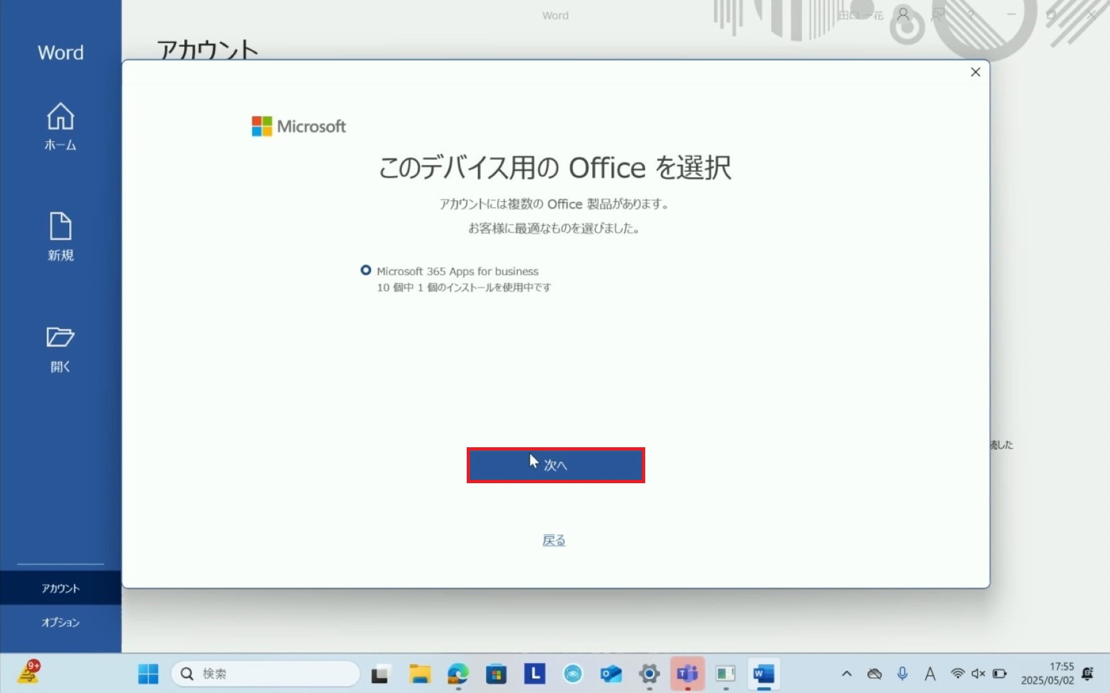Select Microsoft 365 Apps for business radio option
The width and height of the screenshot is (1110, 693).
366,270
